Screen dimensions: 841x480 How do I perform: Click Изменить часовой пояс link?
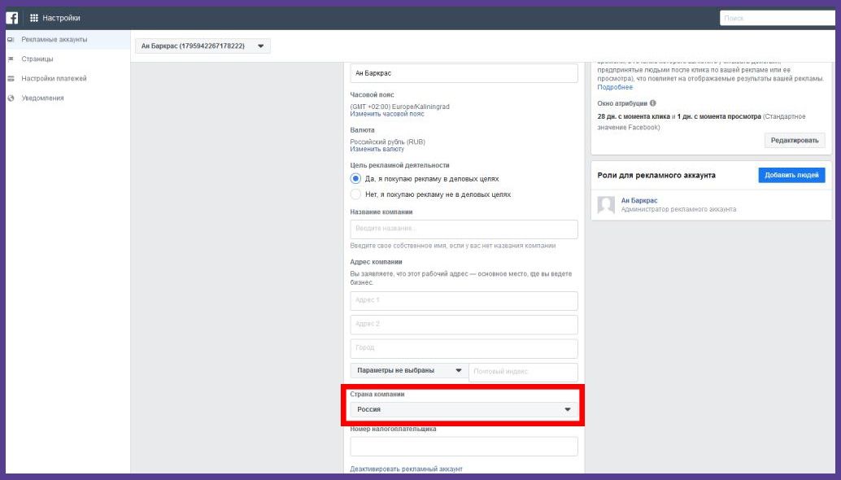(386, 114)
